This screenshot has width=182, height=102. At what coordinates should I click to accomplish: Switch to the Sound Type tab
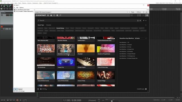click(41, 25)
